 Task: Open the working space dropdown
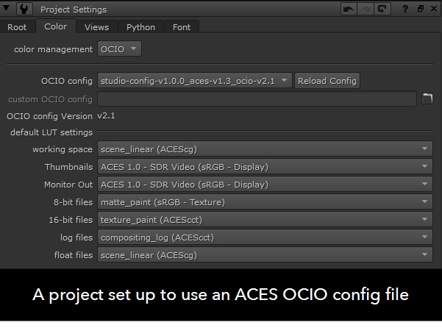click(x=265, y=149)
